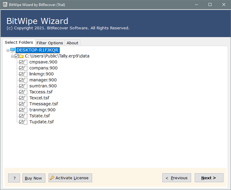Switch to the Filter Options tab
231x190 pixels.
click(50, 43)
